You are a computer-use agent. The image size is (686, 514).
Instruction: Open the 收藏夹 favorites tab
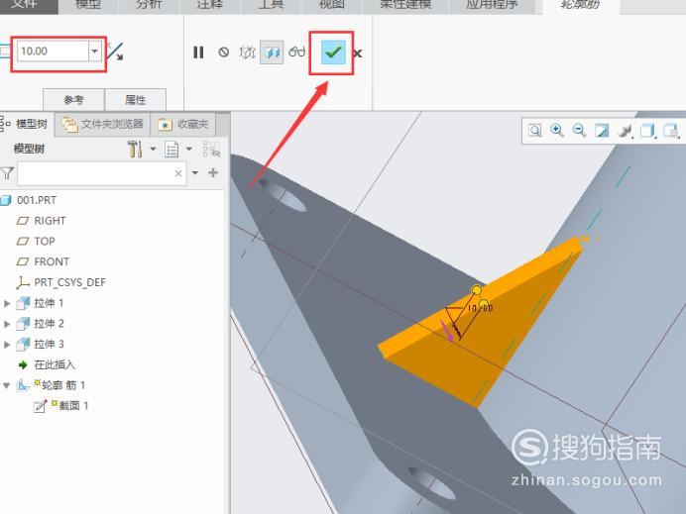point(183,125)
